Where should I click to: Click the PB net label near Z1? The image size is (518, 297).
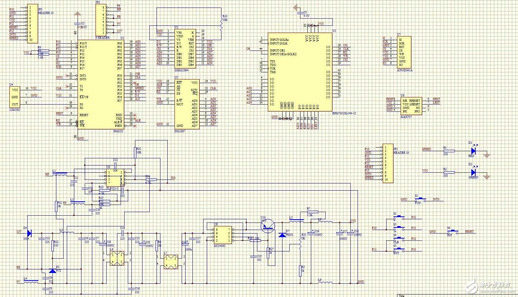(x=18, y=267)
